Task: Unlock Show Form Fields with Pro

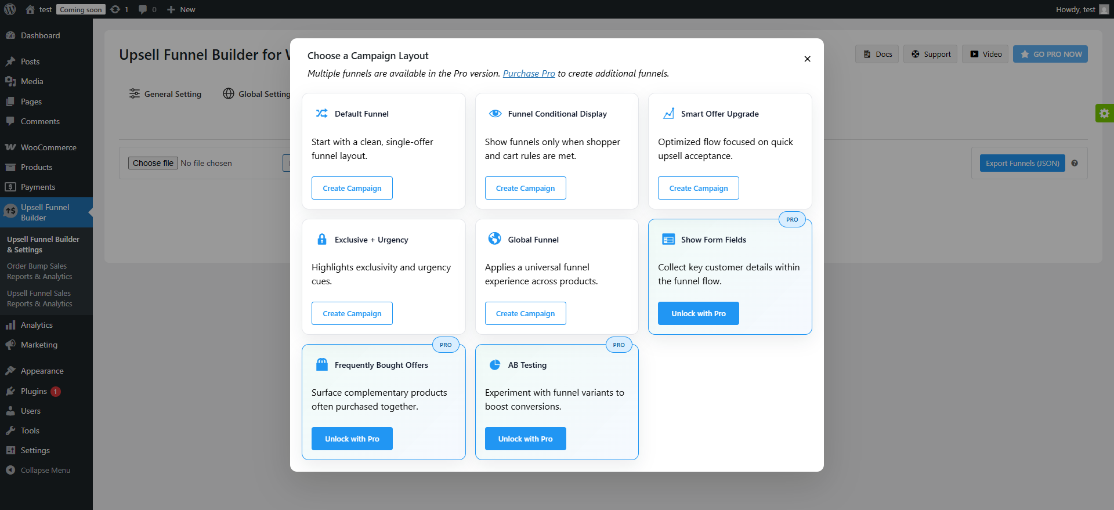Action: (699, 313)
